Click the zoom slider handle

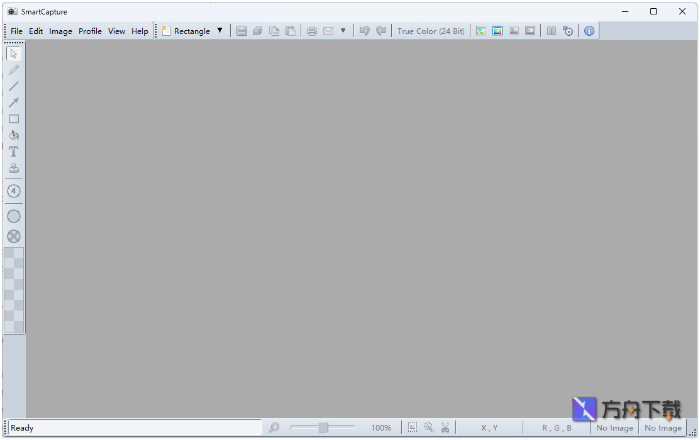pyautogui.click(x=323, y=427)
